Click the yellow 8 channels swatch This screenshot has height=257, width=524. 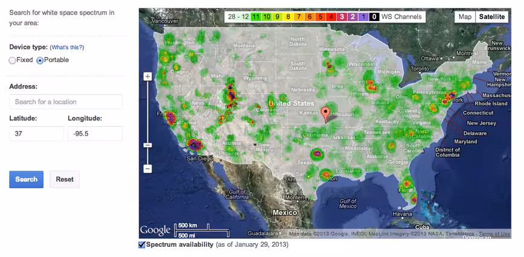pos(288,17)
